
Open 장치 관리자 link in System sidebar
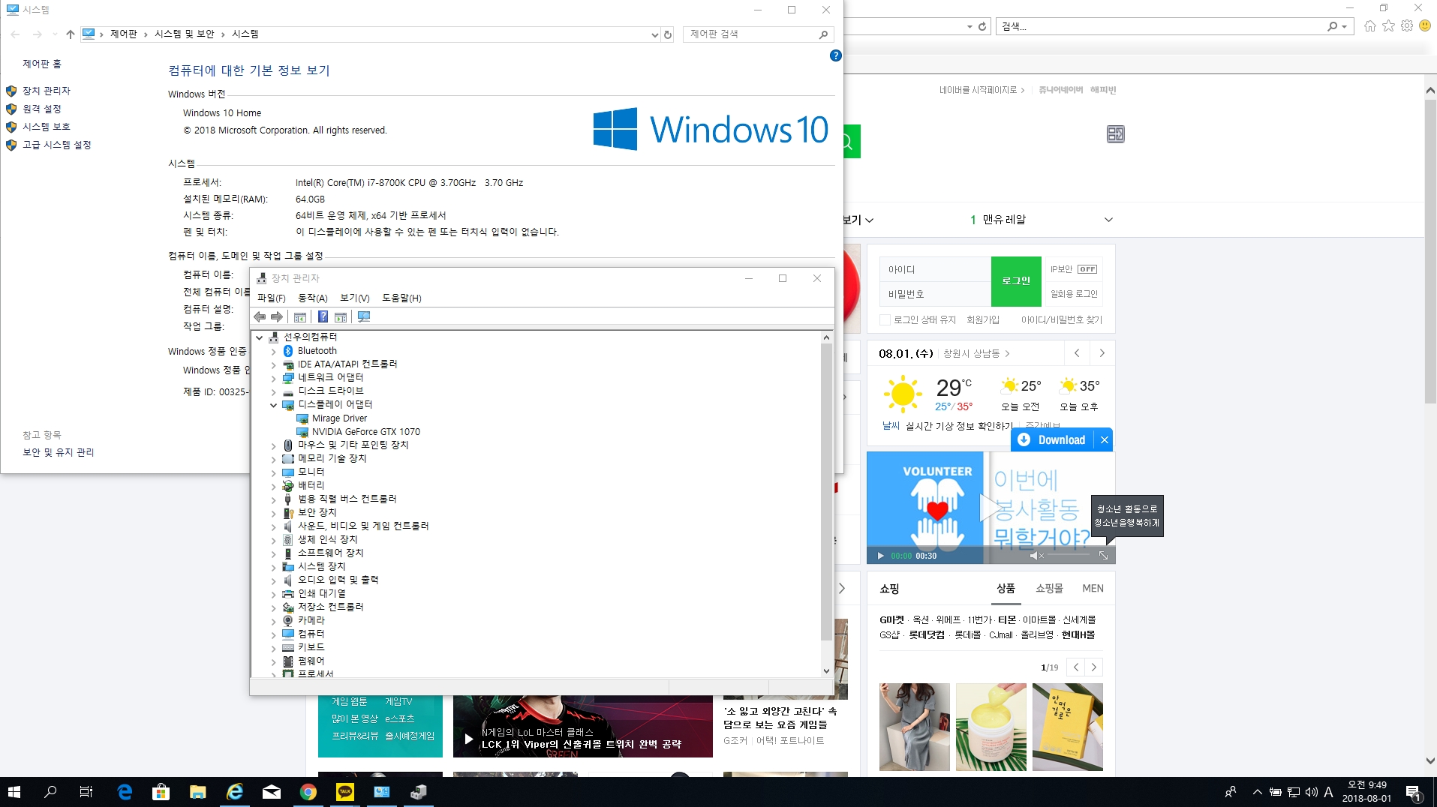pyautogui.click(x=47, y=91)
